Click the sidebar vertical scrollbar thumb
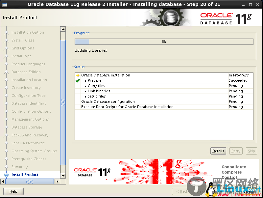 63,102
